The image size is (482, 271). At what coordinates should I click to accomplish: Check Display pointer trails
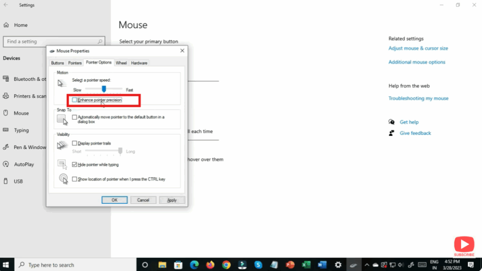coord(74,143)
